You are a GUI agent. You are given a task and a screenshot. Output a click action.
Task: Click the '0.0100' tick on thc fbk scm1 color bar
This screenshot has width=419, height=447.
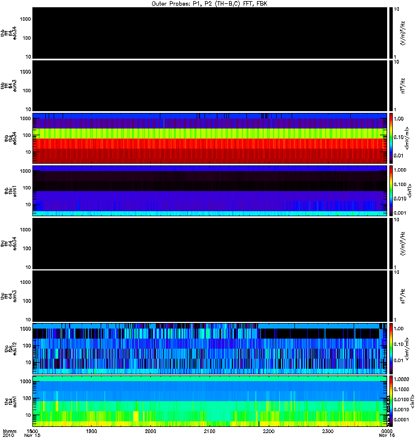tap(401, 400)
